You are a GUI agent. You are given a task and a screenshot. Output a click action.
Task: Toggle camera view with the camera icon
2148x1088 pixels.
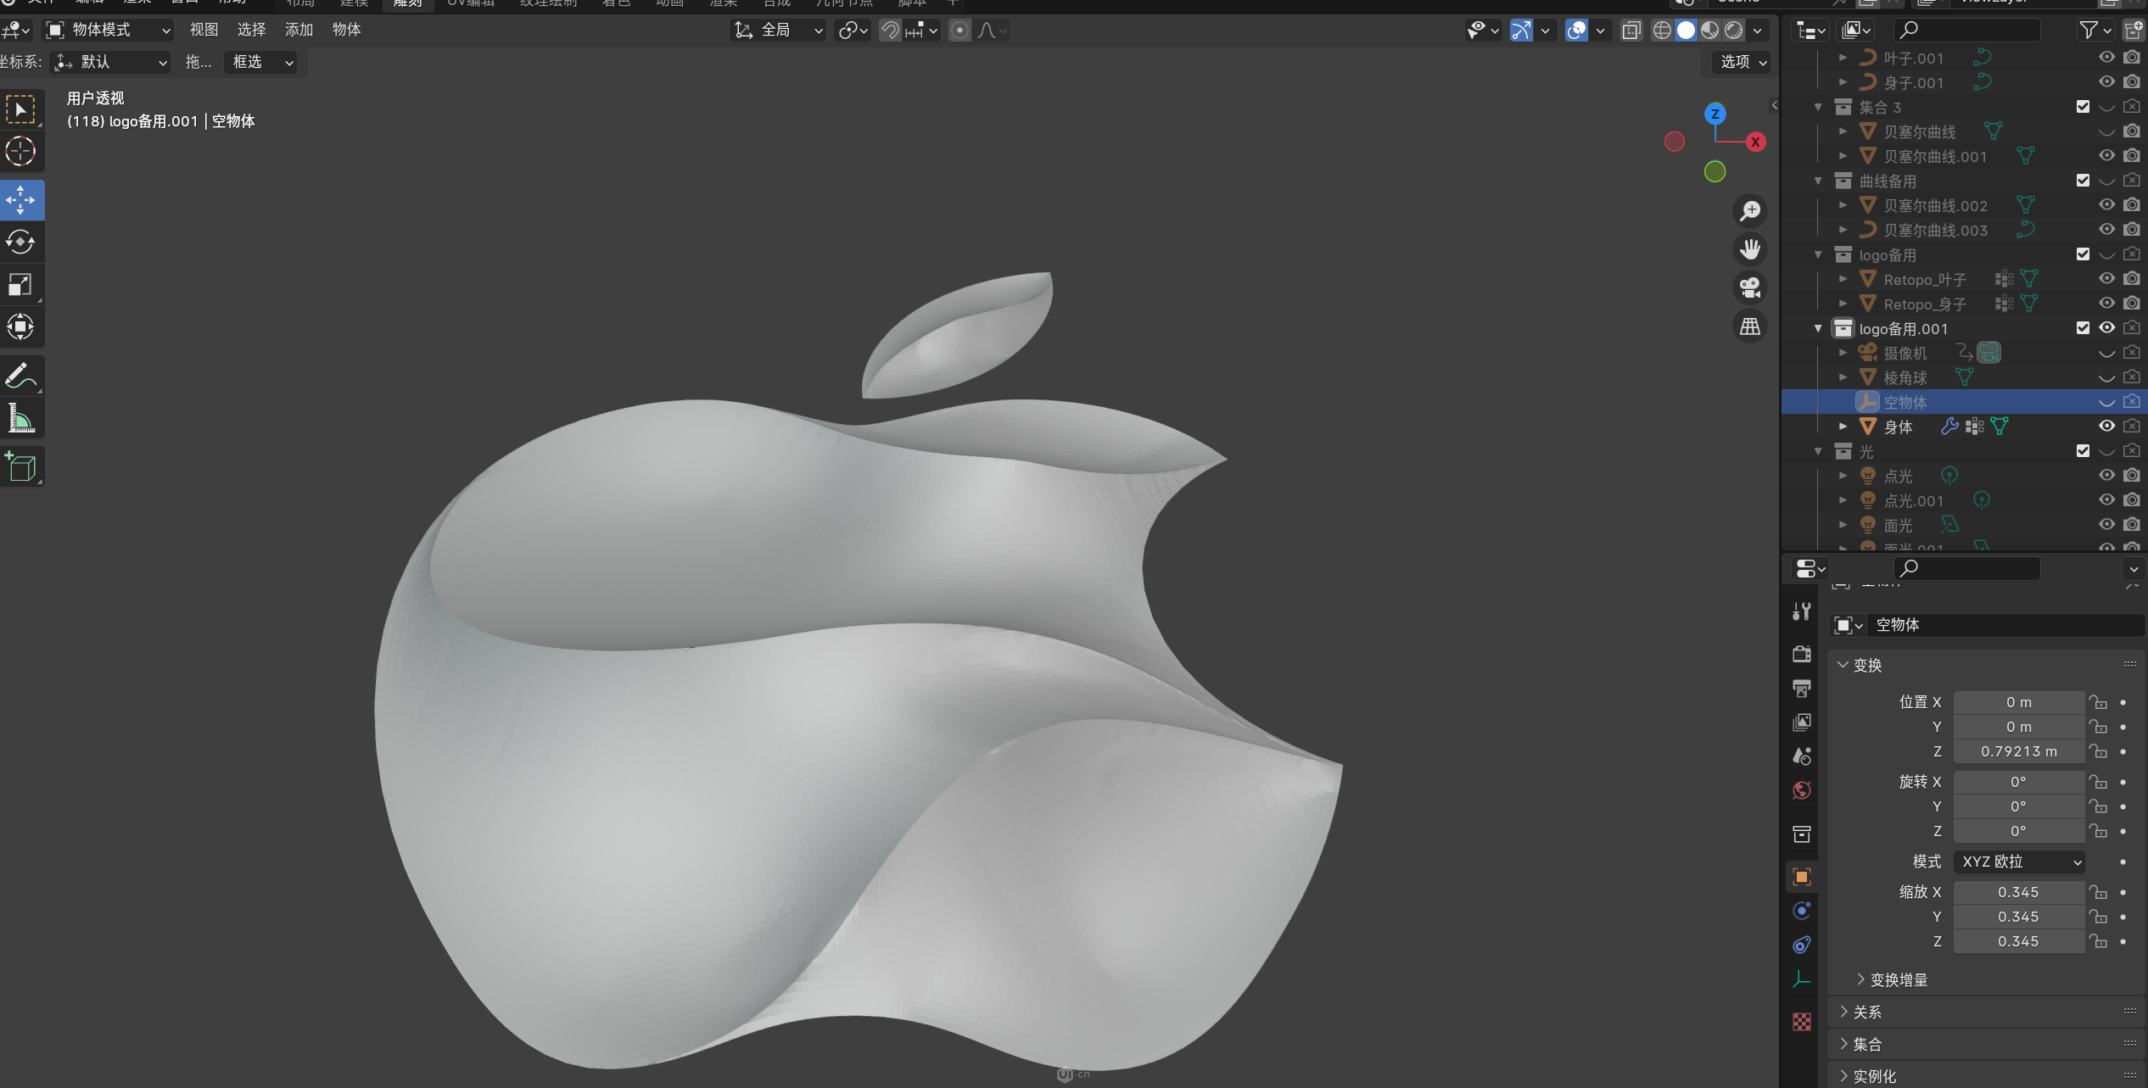[1750, 287]
